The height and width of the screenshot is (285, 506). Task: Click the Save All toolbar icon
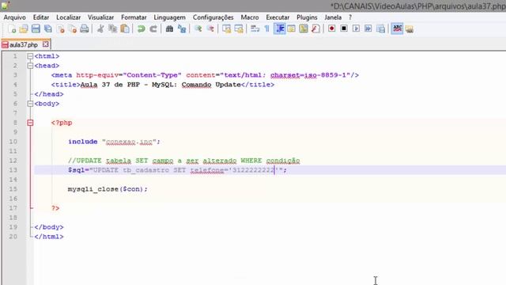[48, 29]
